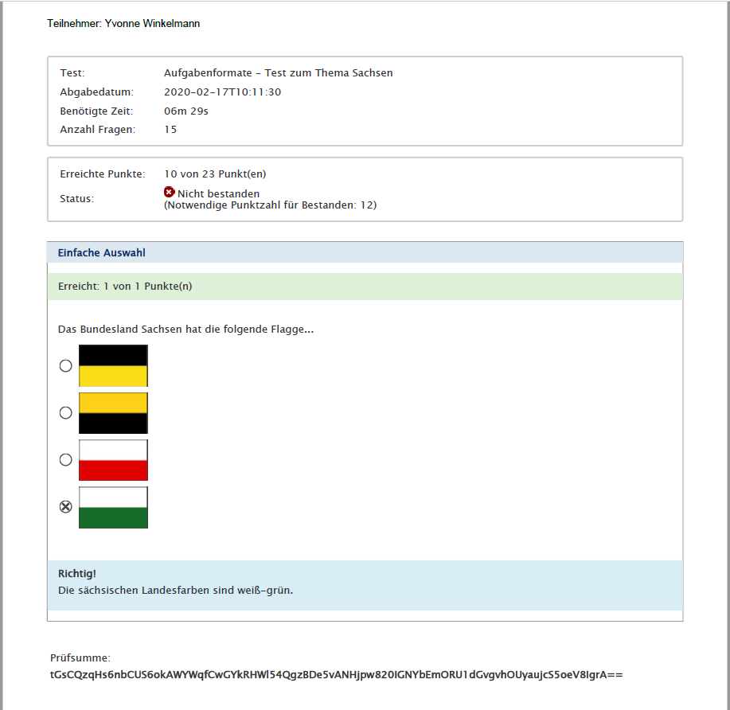Click the "06m 29s" time value
The image size is (730, 710).
tap(186, 111)
